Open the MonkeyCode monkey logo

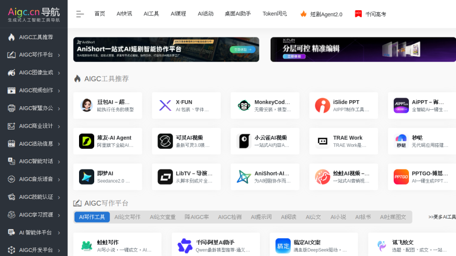click(x=244, y=105)
